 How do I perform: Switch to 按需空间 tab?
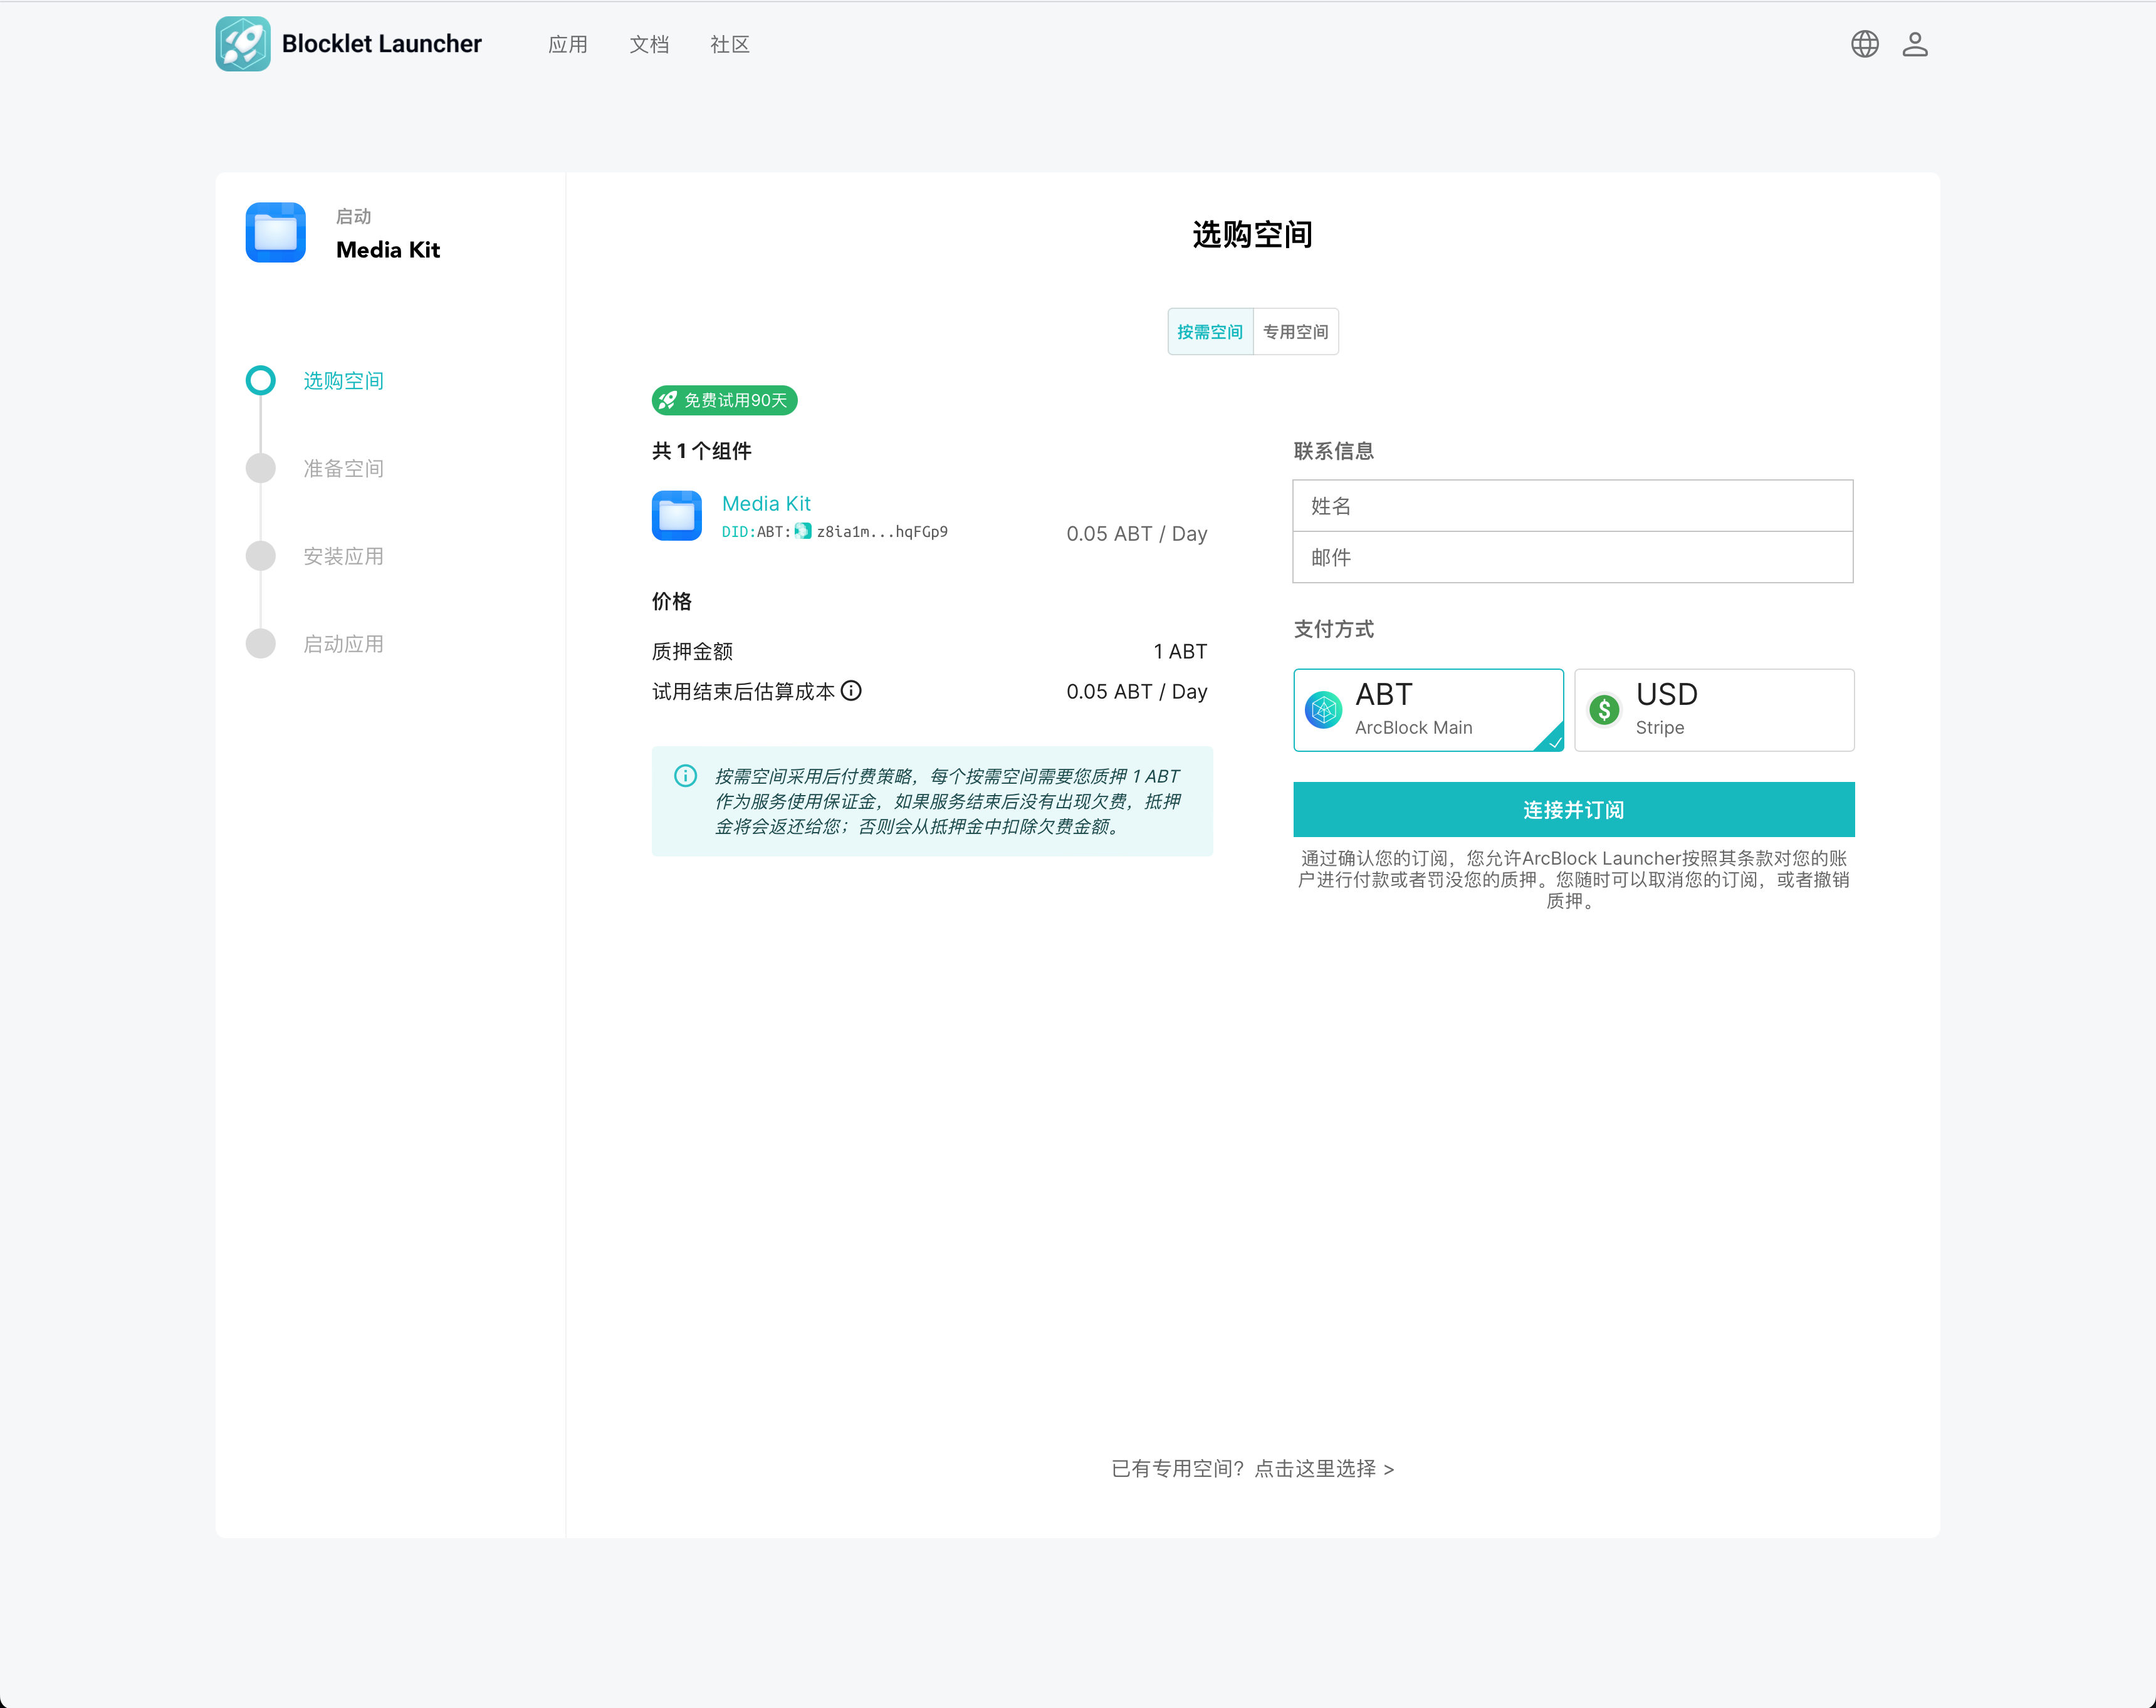coord(1210,332)
